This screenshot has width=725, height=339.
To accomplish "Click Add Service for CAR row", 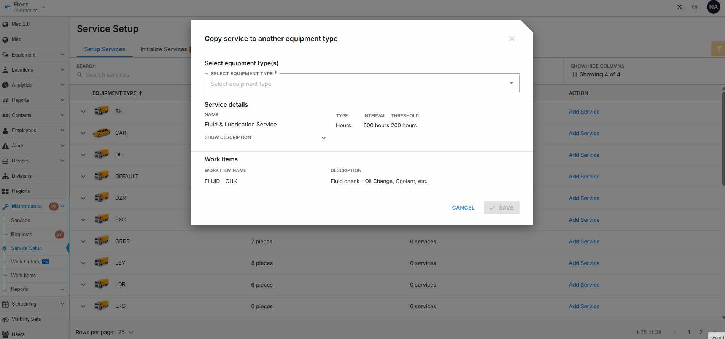I will (584, 133).
